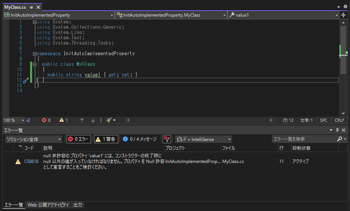The width and height of the screenshot is (350, 211).
Task: Select the CS8618 warning description text
Action: pos(104,161)
